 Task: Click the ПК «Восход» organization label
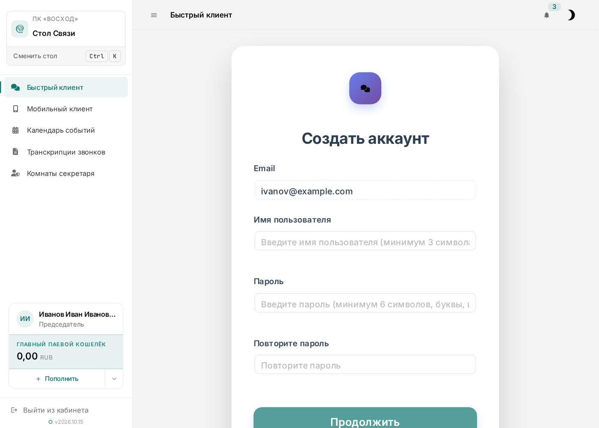point(55,19)
